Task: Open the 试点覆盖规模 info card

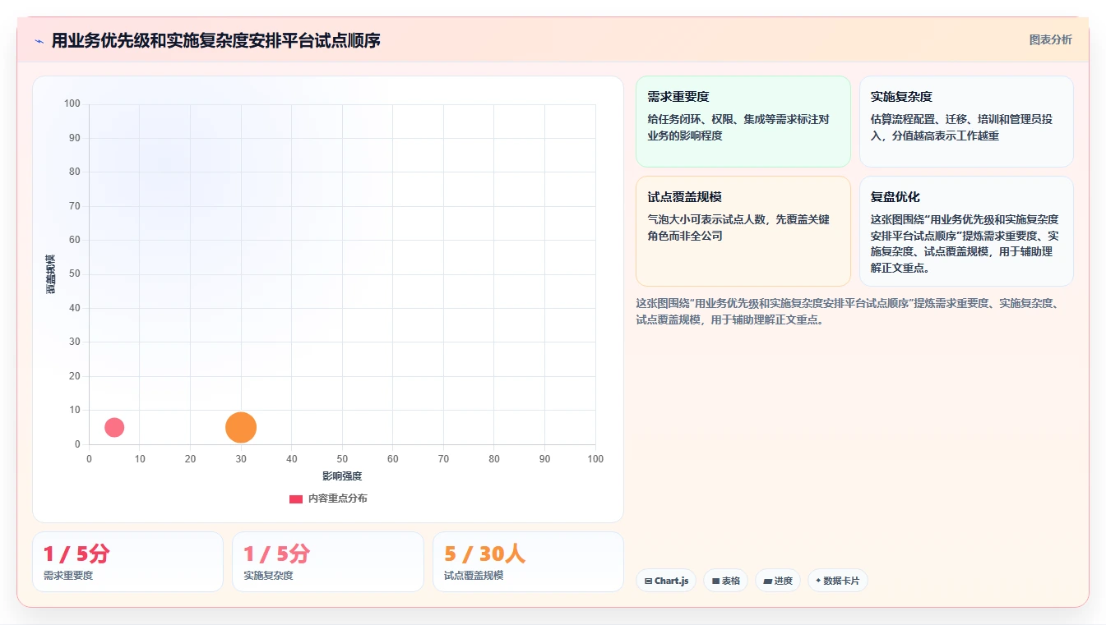Action: pyautogui.click(x=743, y=231)
